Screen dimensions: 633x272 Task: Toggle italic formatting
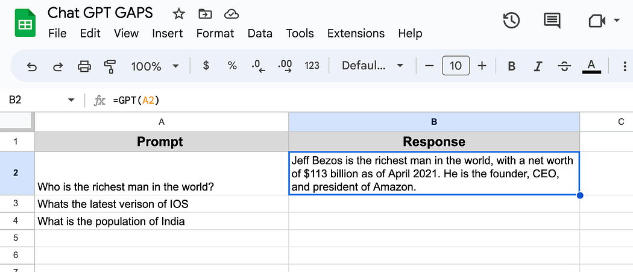[537, 66]
